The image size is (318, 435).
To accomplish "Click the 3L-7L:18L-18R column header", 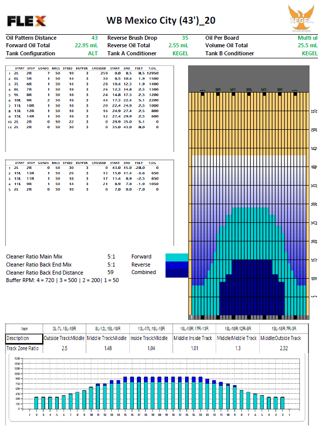I will click(x=64, y=329).
